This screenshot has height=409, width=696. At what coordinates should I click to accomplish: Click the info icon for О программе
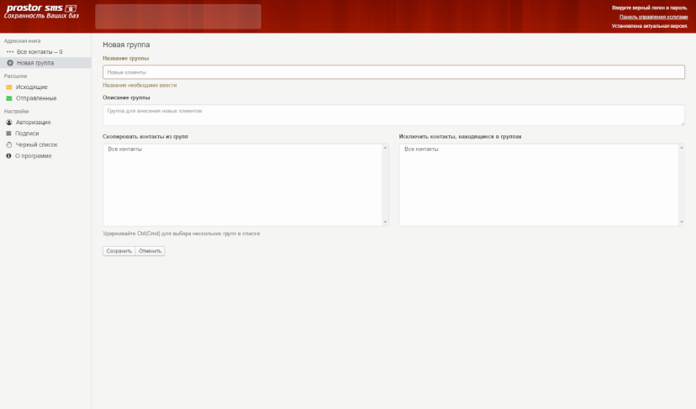pyautogui.click(x=8, y=156)
